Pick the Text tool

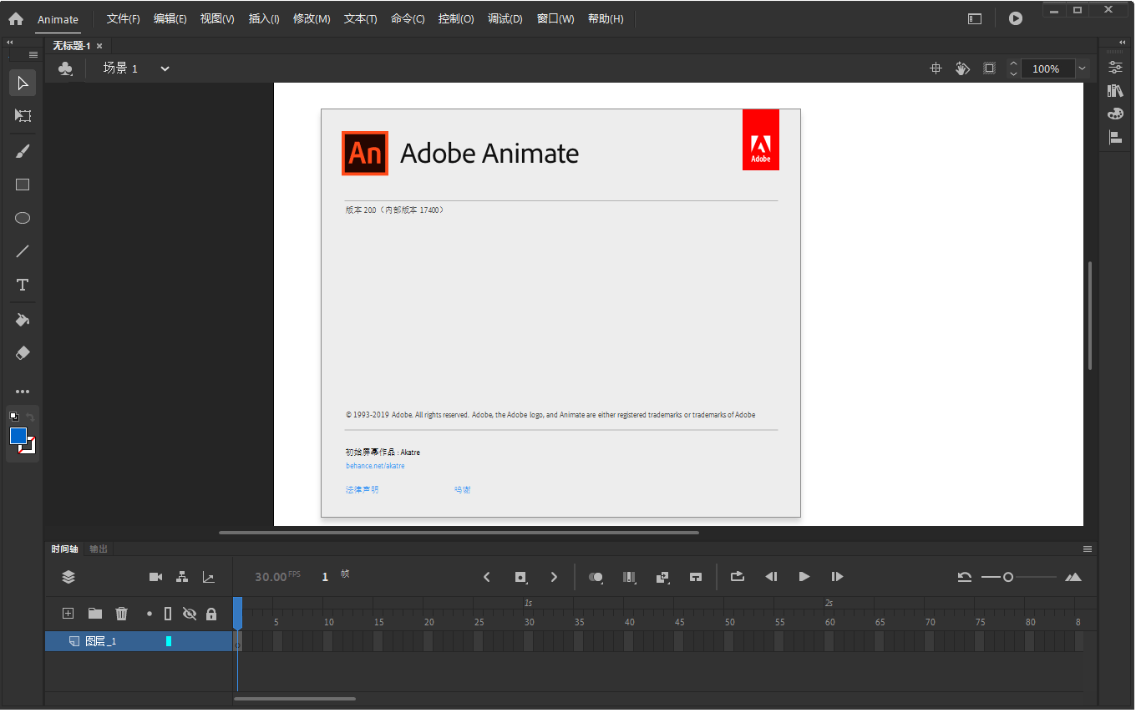22,285
